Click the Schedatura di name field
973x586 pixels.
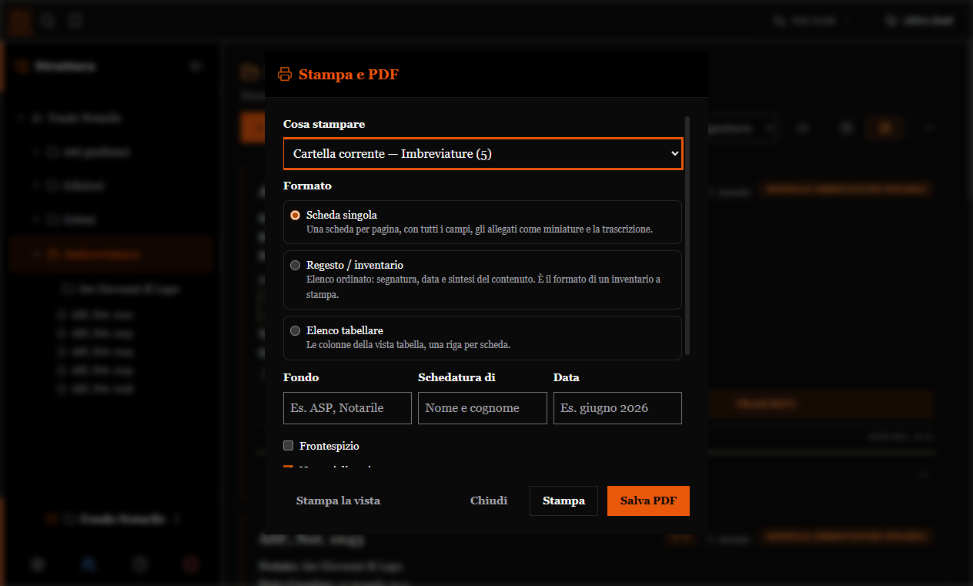pos(483,408)
